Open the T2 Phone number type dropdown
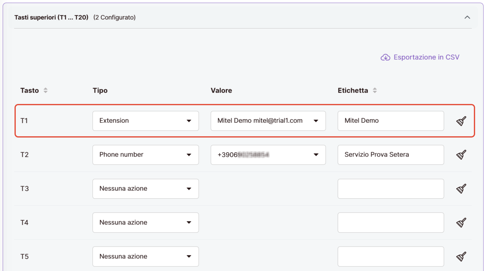 coord(145,155)
